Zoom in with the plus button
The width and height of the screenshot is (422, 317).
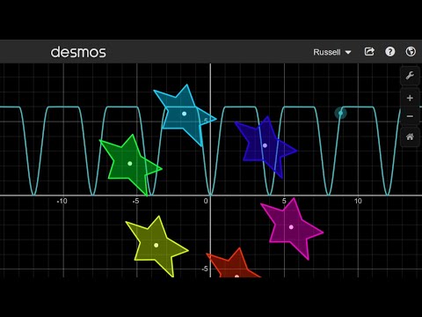(x=410, y=98)
